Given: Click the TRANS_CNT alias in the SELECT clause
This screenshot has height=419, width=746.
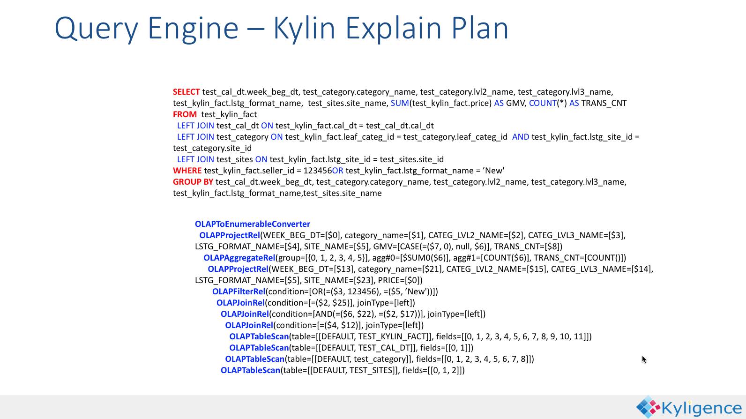Looking at the screenshot, I should point(604,103).
